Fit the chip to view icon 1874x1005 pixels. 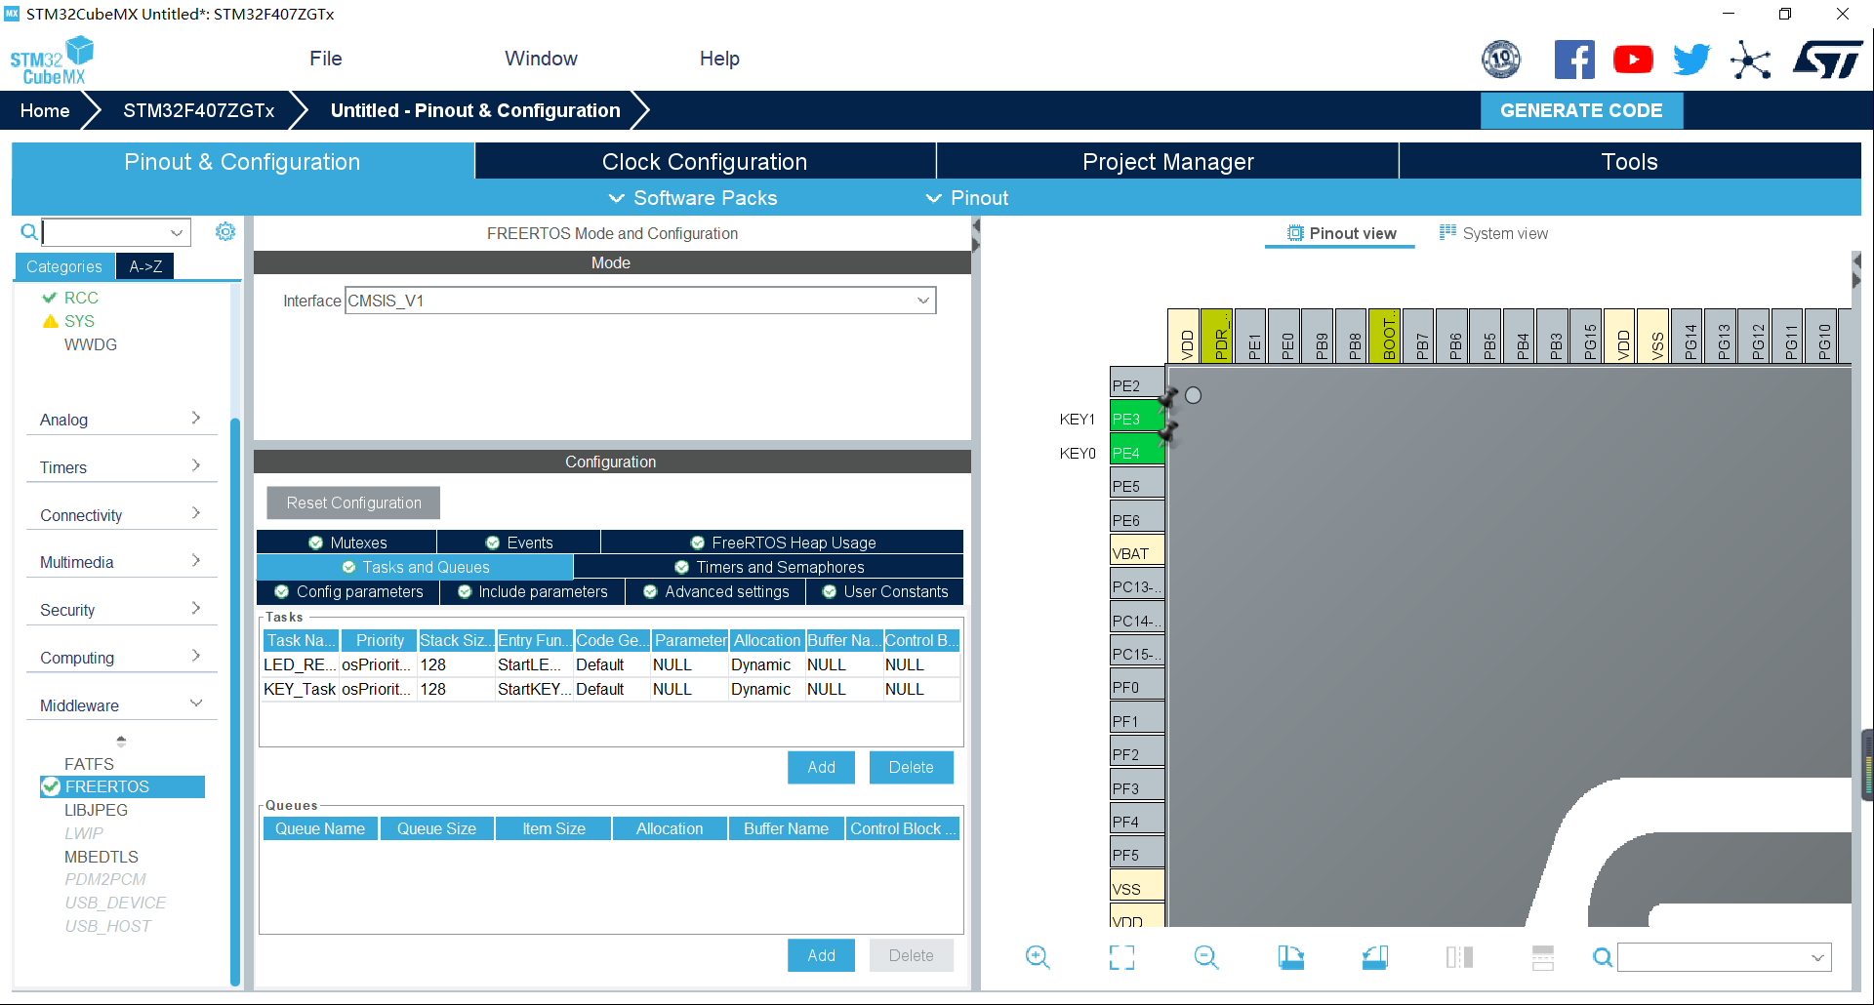[x=1121, y=957]
